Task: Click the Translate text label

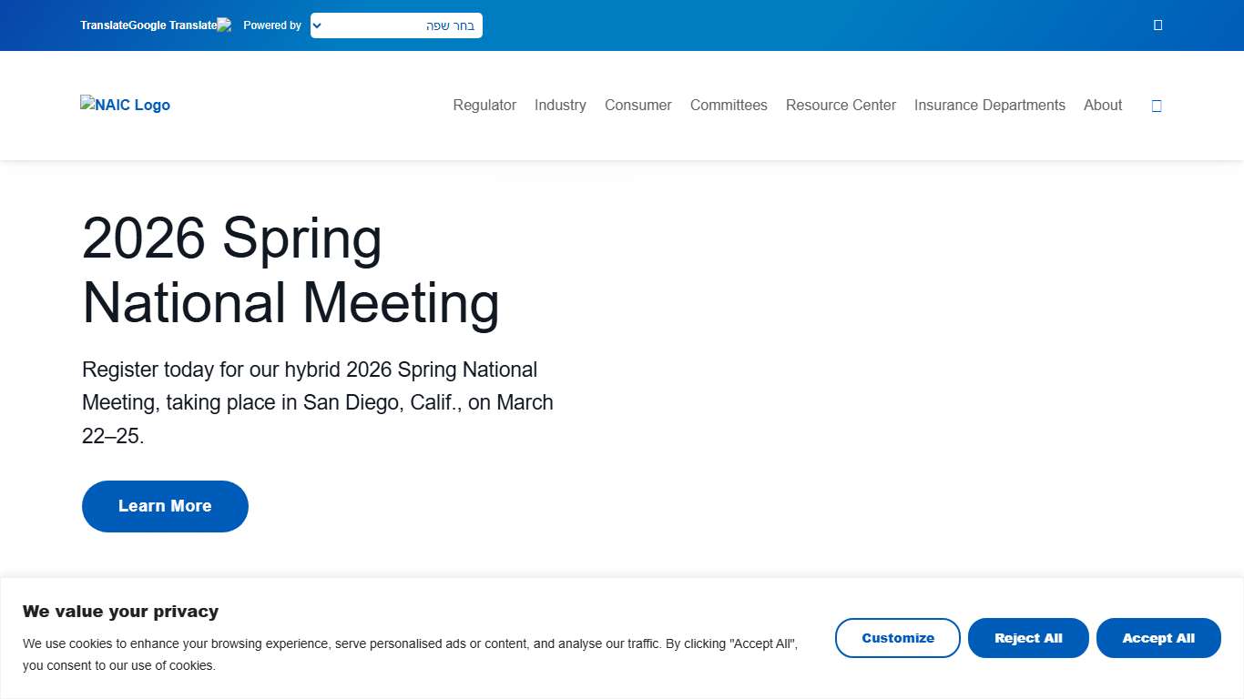Action: (104, 25)
